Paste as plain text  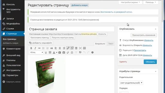click(x=60, y=52)
